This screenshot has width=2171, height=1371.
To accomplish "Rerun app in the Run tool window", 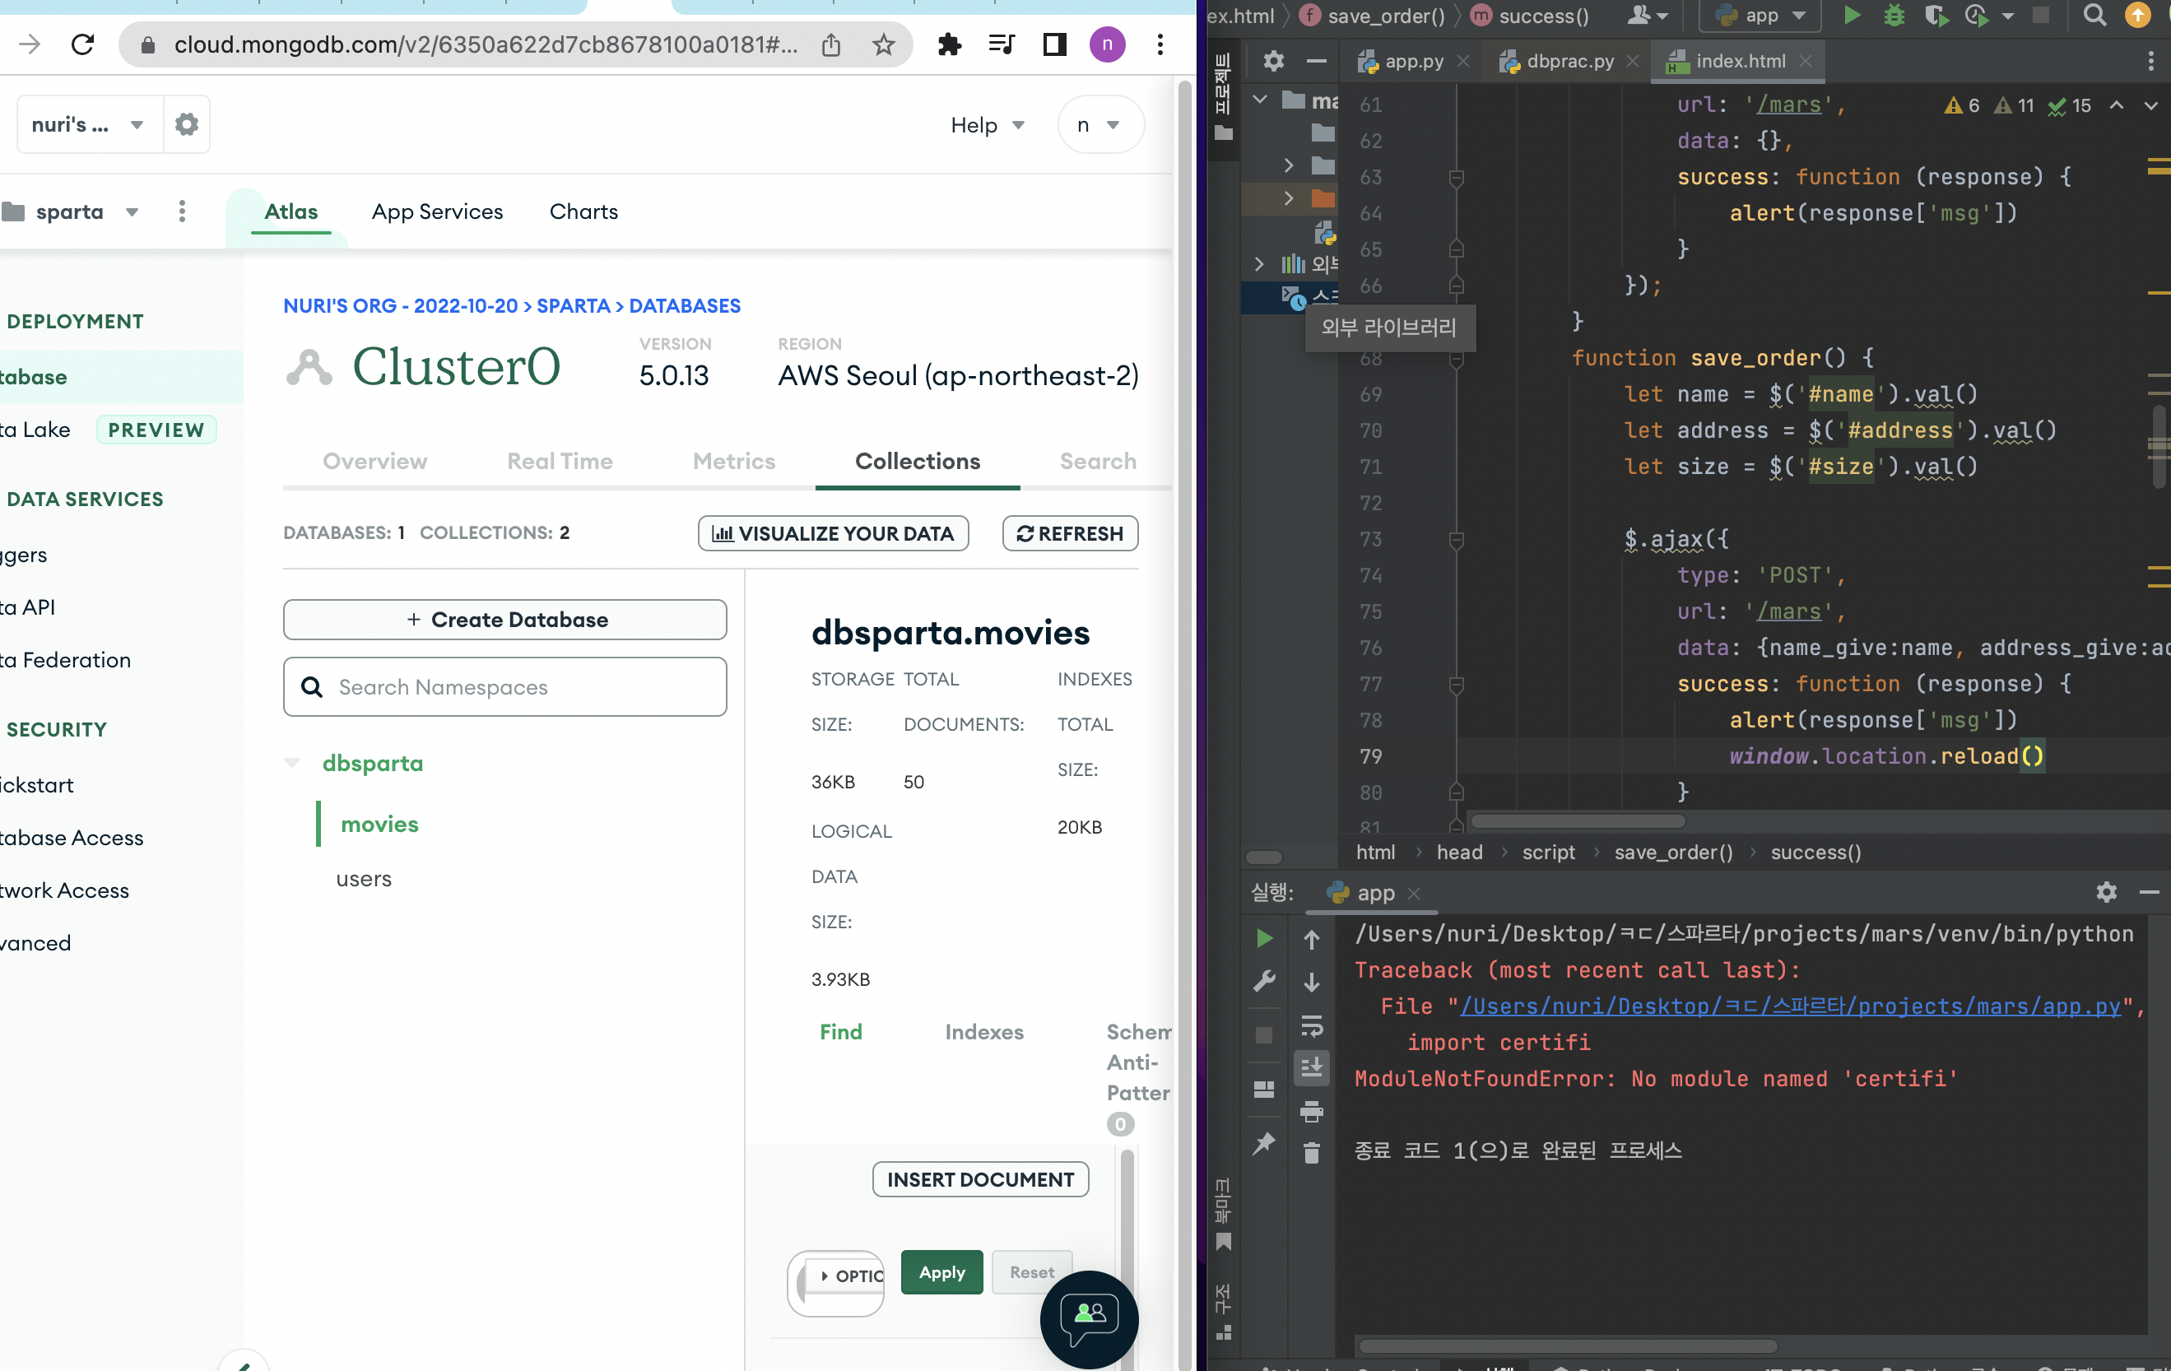I will (x=1264, y=938).
